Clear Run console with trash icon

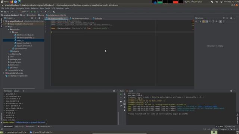[124, 111]
